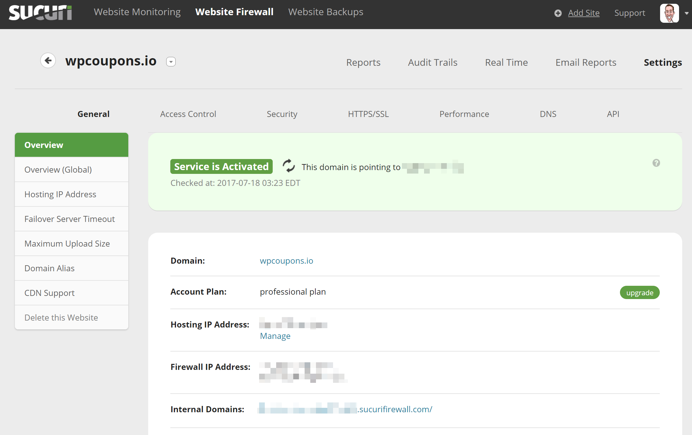
Task: Click the back arrow icon for wpcoupons.io
Action: pyautogui.click(x=48, y=61)
